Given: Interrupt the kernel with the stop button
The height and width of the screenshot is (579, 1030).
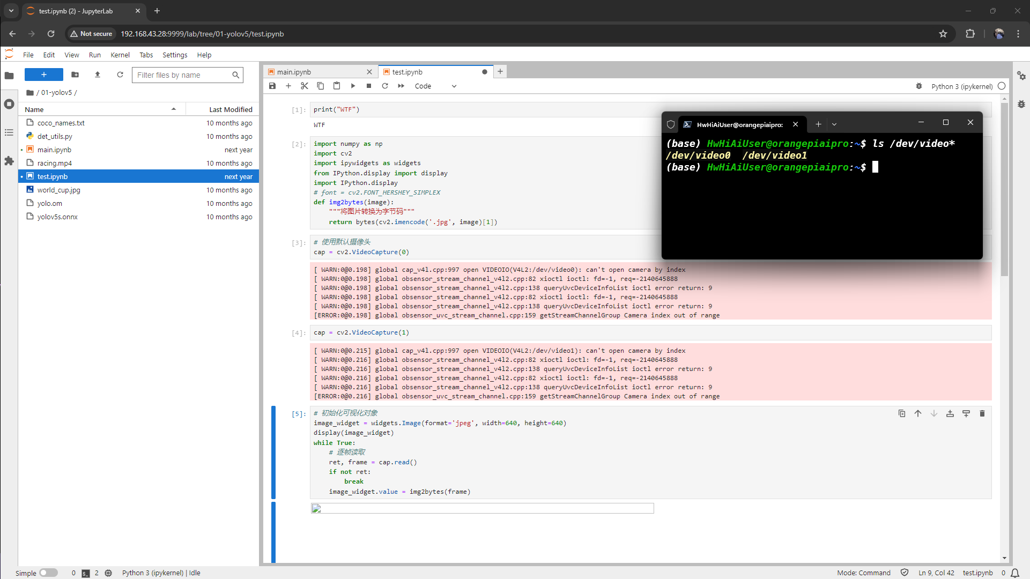Looking at the screenshot, I should (369, 86).
